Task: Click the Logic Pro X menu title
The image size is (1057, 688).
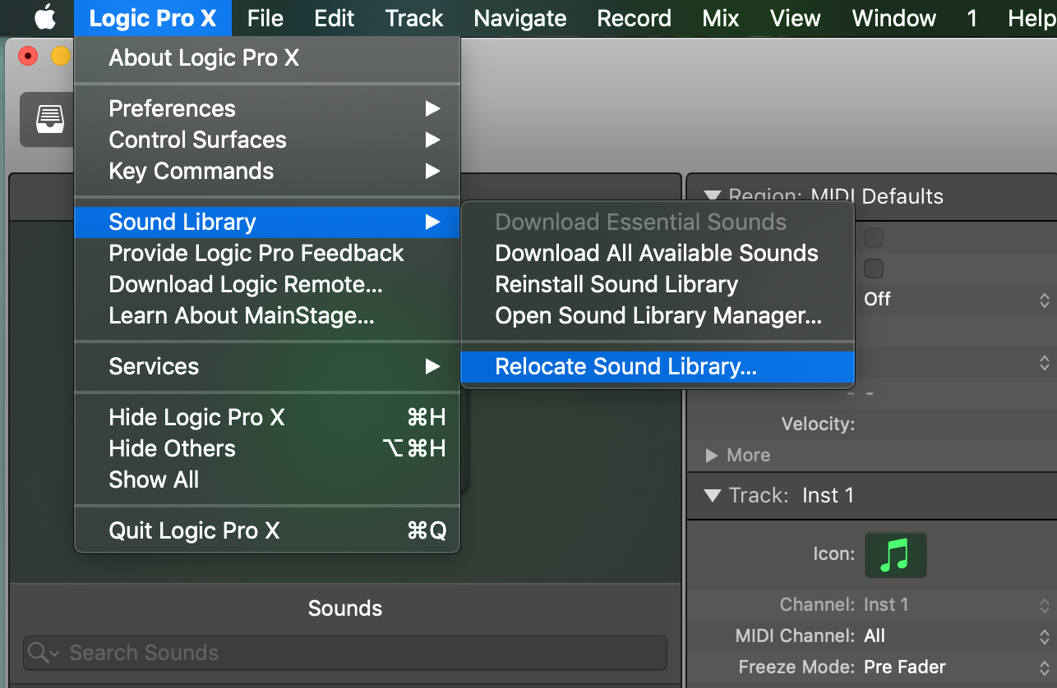Action: (x=152, y=18)
